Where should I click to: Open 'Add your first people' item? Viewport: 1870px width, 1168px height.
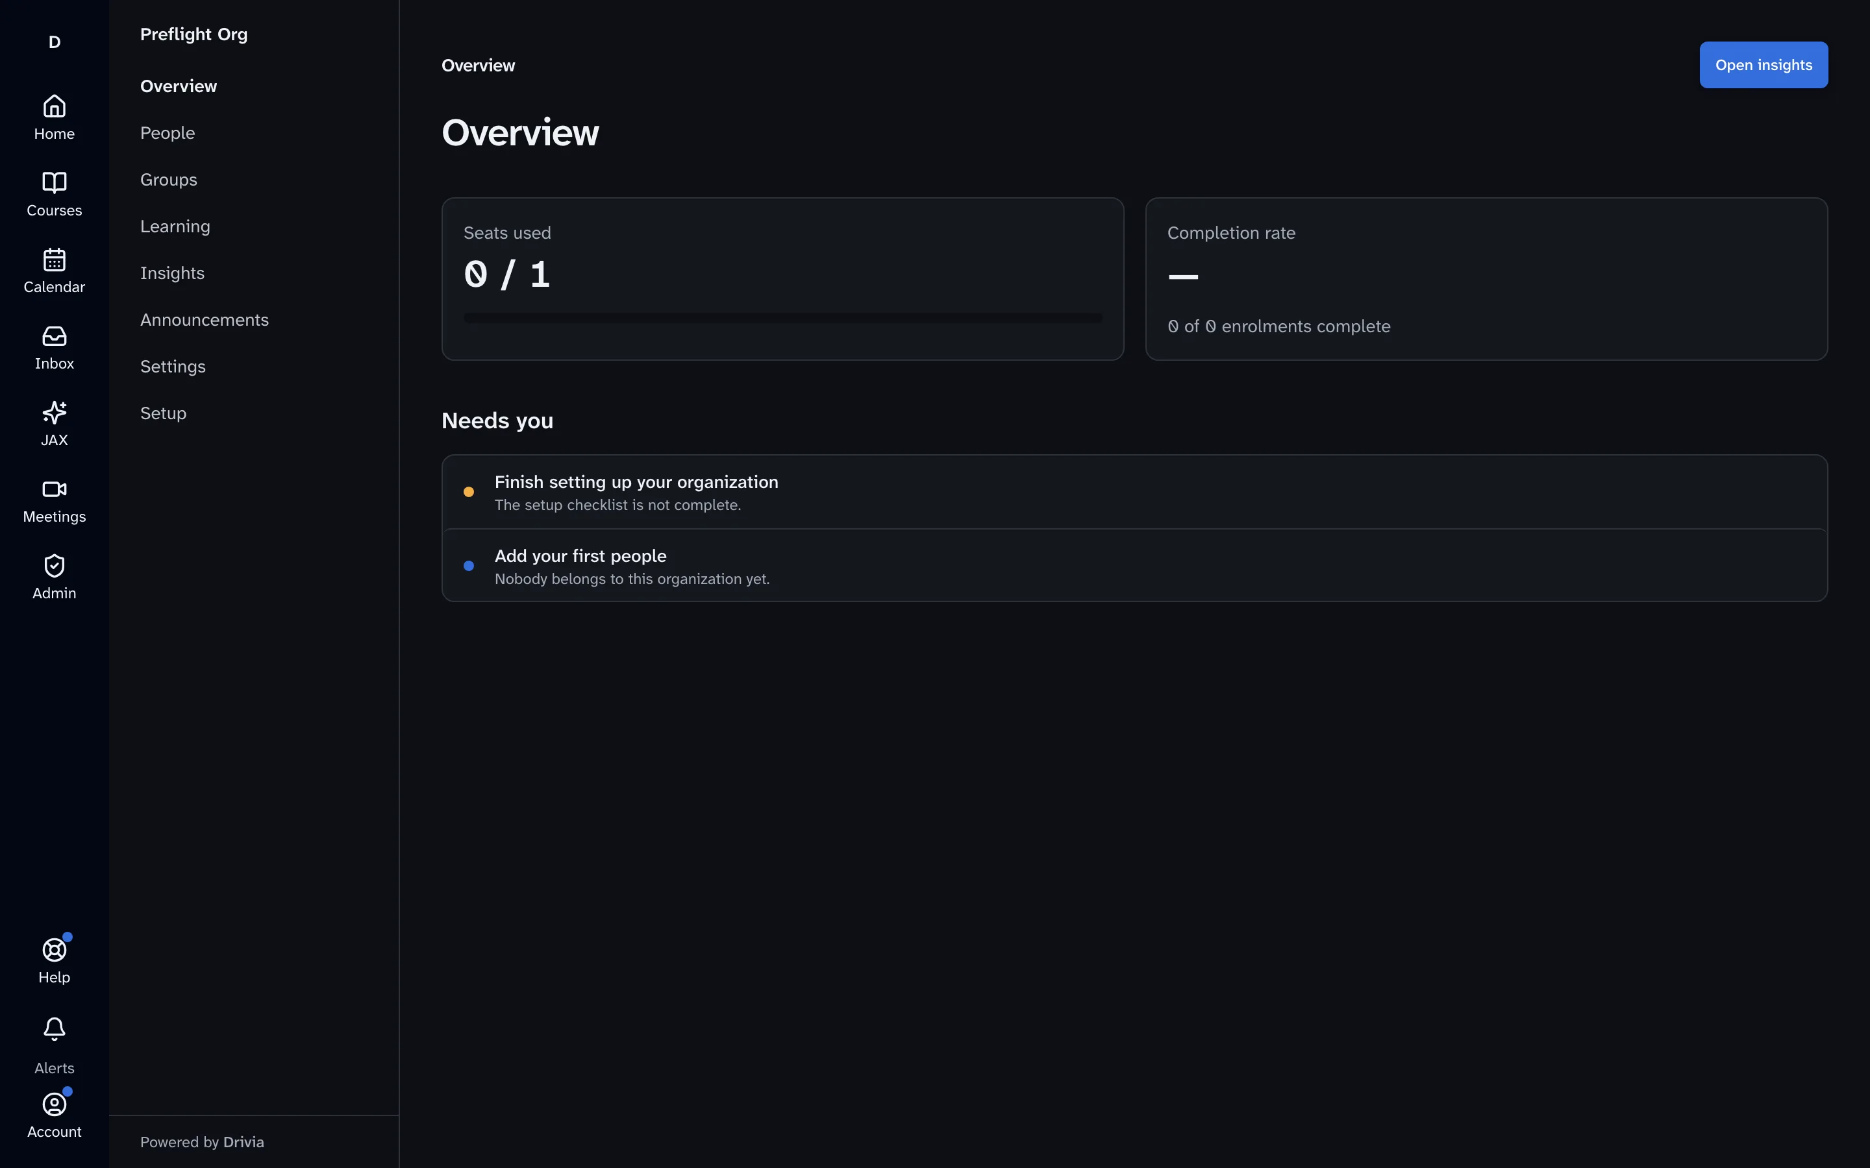[x=1134, y=565]
